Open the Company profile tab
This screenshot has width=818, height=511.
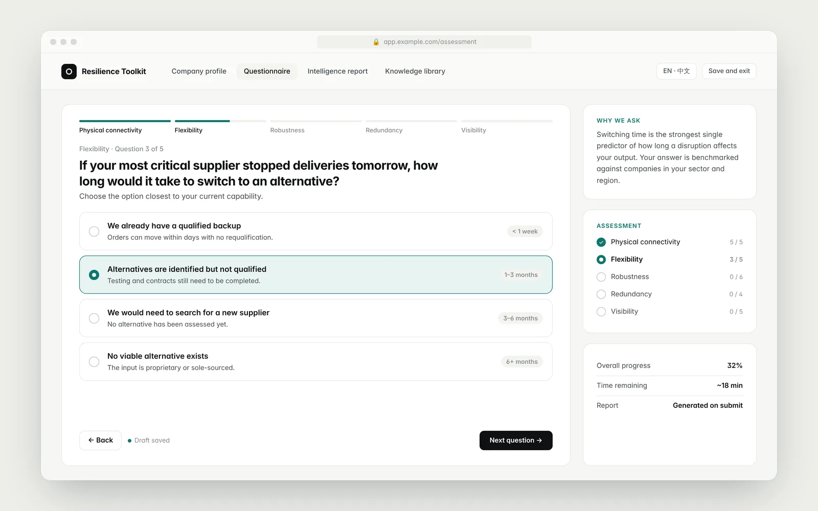click(199, 72)
